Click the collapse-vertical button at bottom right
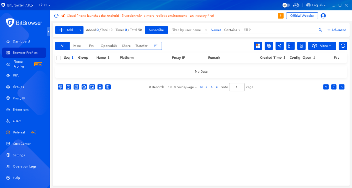Viewport: 352px width, 188px height. [x=334, y=87]
